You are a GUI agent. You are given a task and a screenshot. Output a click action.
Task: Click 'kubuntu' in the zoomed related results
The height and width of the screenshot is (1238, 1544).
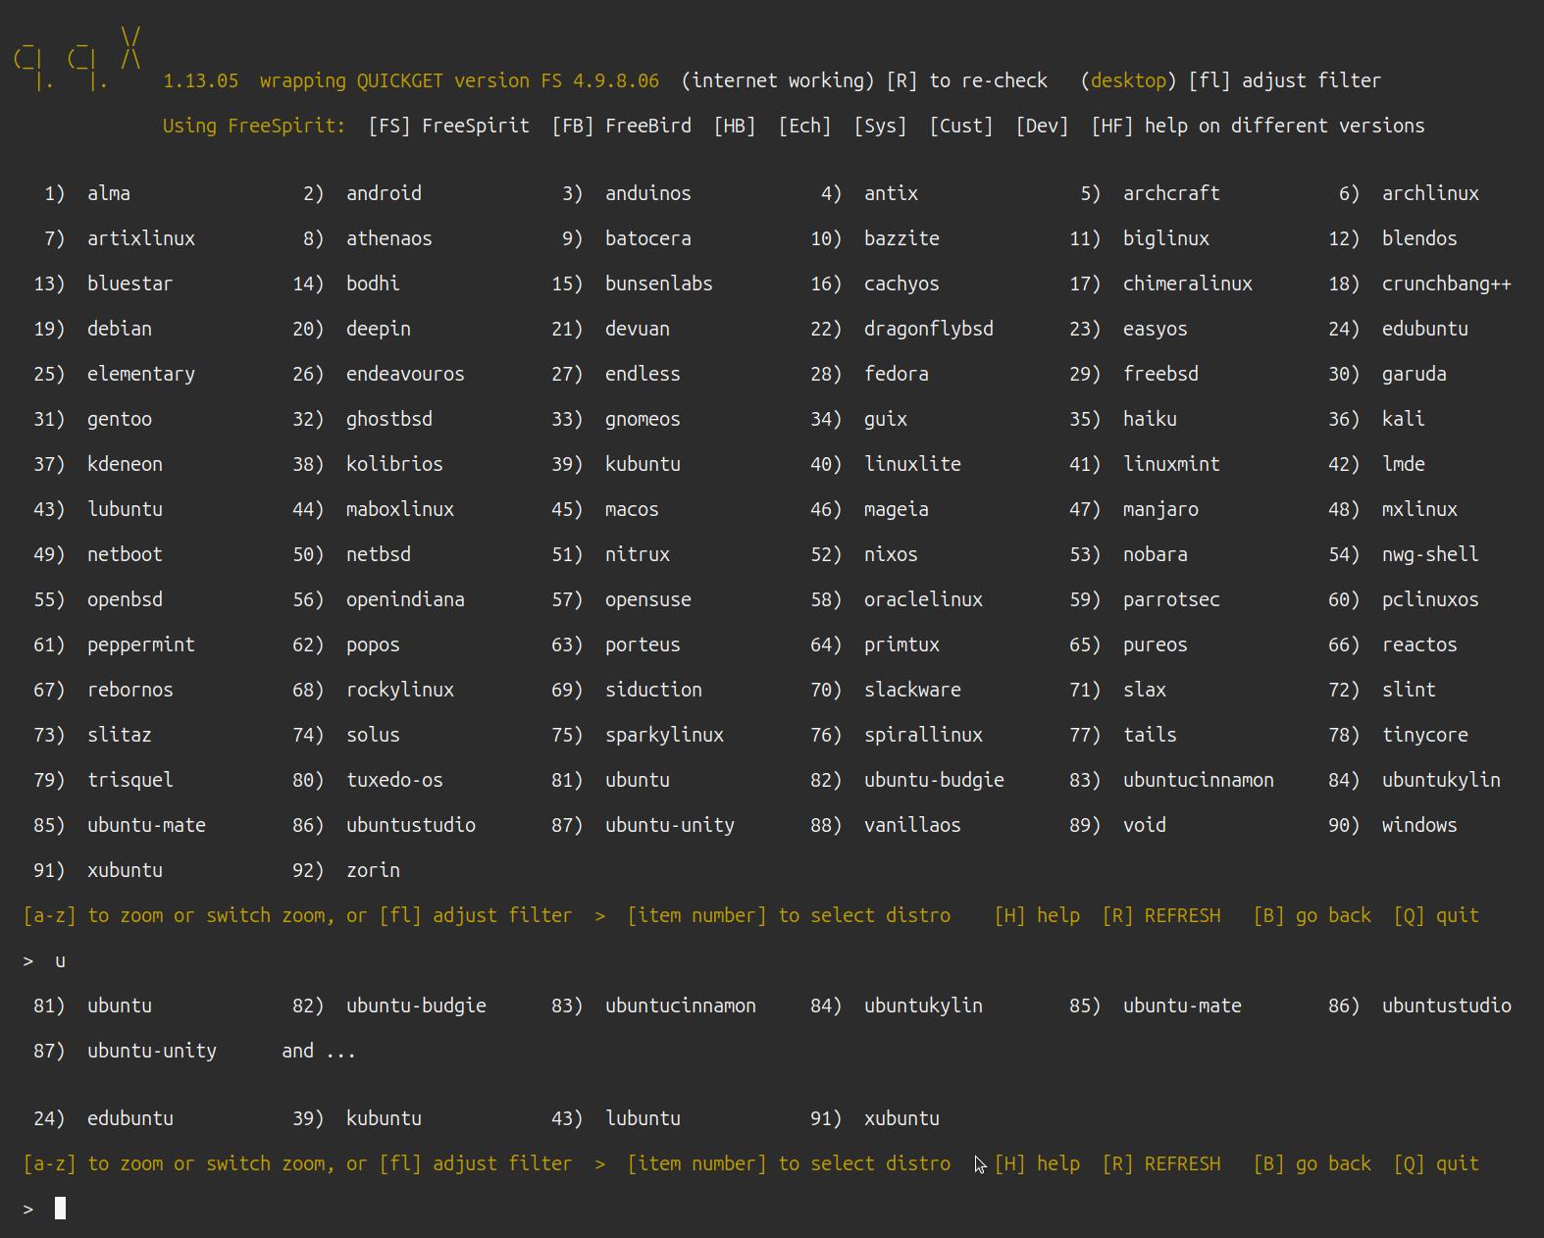384,1118
